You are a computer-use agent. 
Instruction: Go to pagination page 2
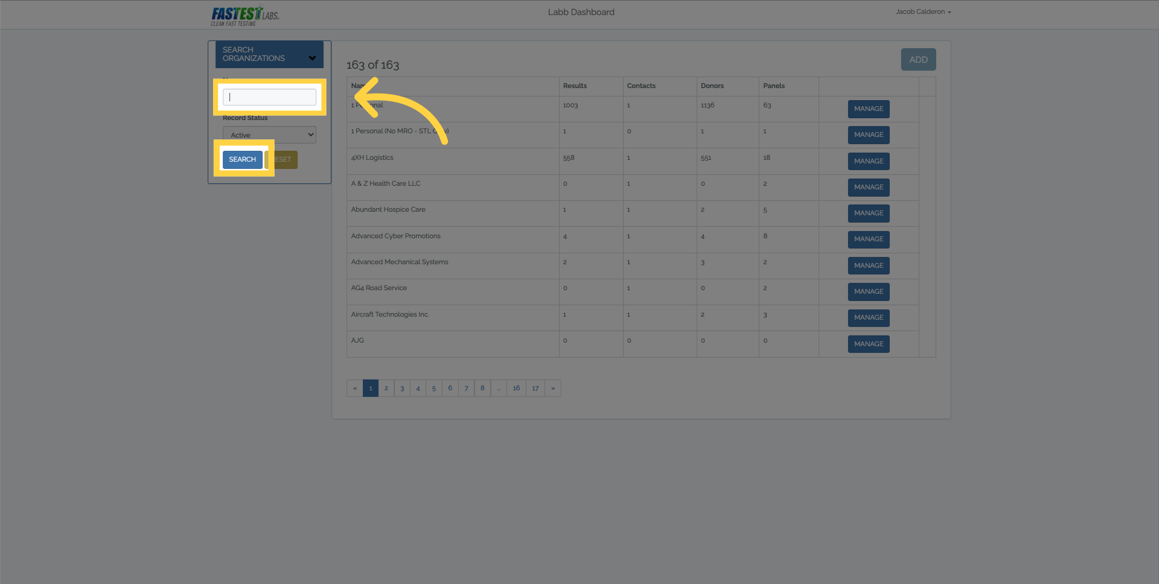(386, 388)
